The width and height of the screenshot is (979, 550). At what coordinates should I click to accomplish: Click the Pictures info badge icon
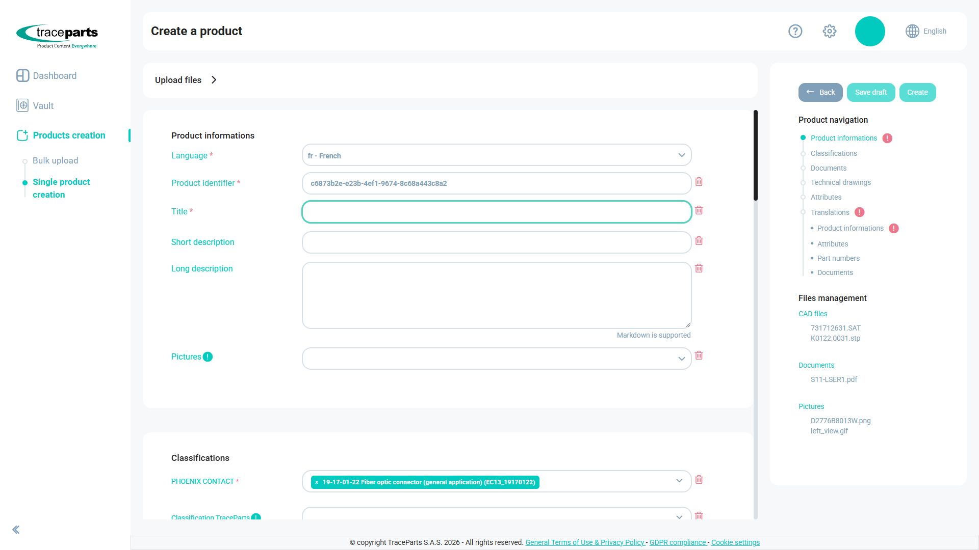pyautogui.click(x=208, y=357)
